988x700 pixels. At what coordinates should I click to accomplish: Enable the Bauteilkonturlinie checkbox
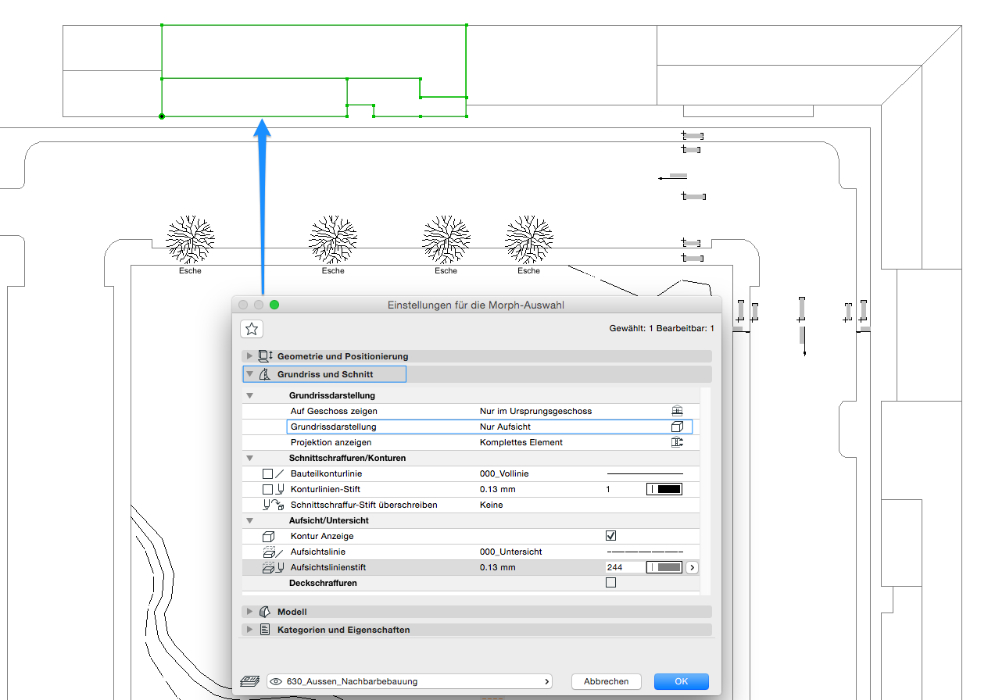point(268,473)
